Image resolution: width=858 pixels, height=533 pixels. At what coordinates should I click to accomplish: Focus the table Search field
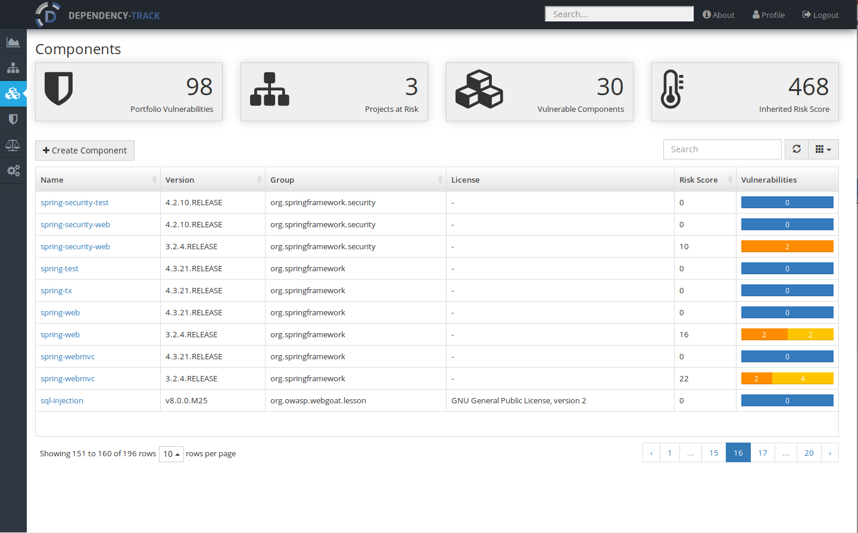[722, 149]
